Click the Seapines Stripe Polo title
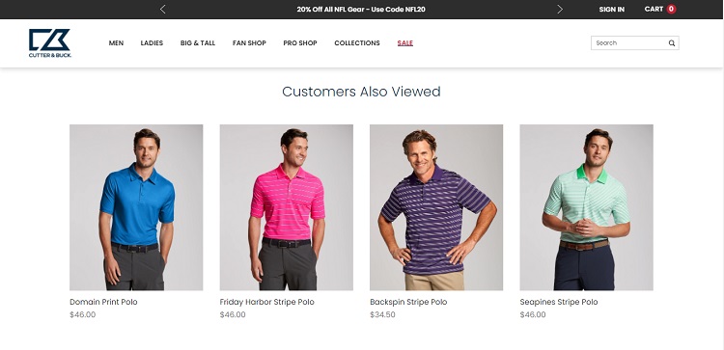This screenshot has height=350, width=724. coord(559,302)
